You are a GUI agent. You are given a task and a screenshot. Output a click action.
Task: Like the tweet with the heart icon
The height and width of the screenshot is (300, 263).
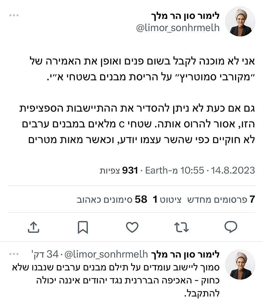[132, 227]
